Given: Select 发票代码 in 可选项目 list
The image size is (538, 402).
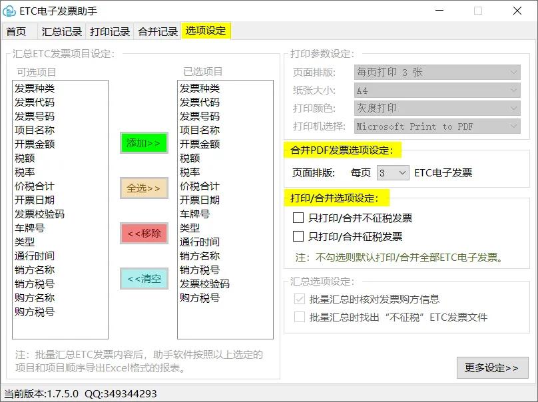Looking at the screenshot, I should 35,102.
